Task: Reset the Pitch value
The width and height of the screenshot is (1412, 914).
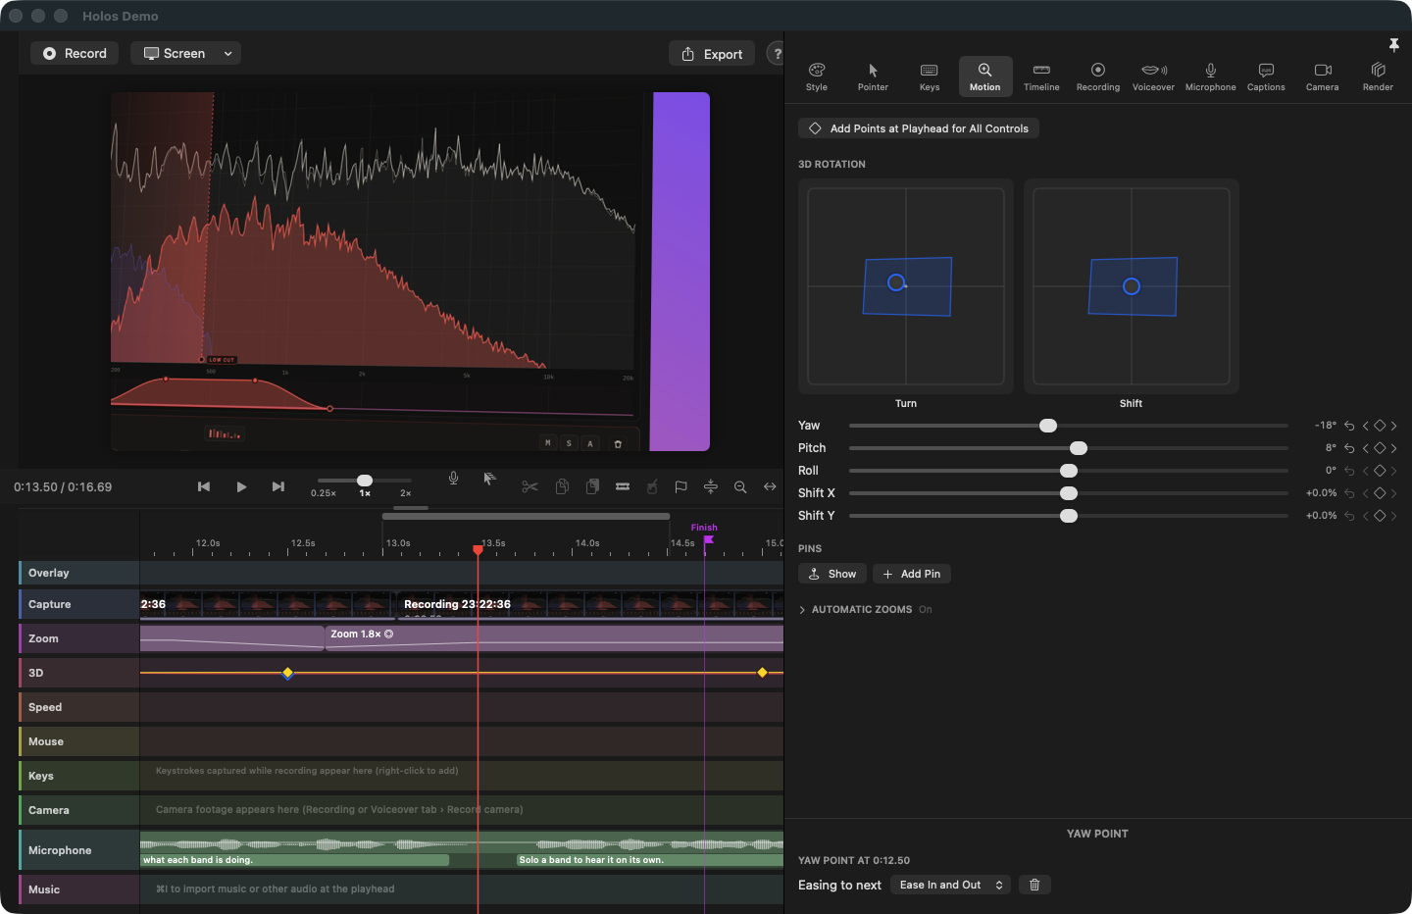Action: [x=1349, y=448]
